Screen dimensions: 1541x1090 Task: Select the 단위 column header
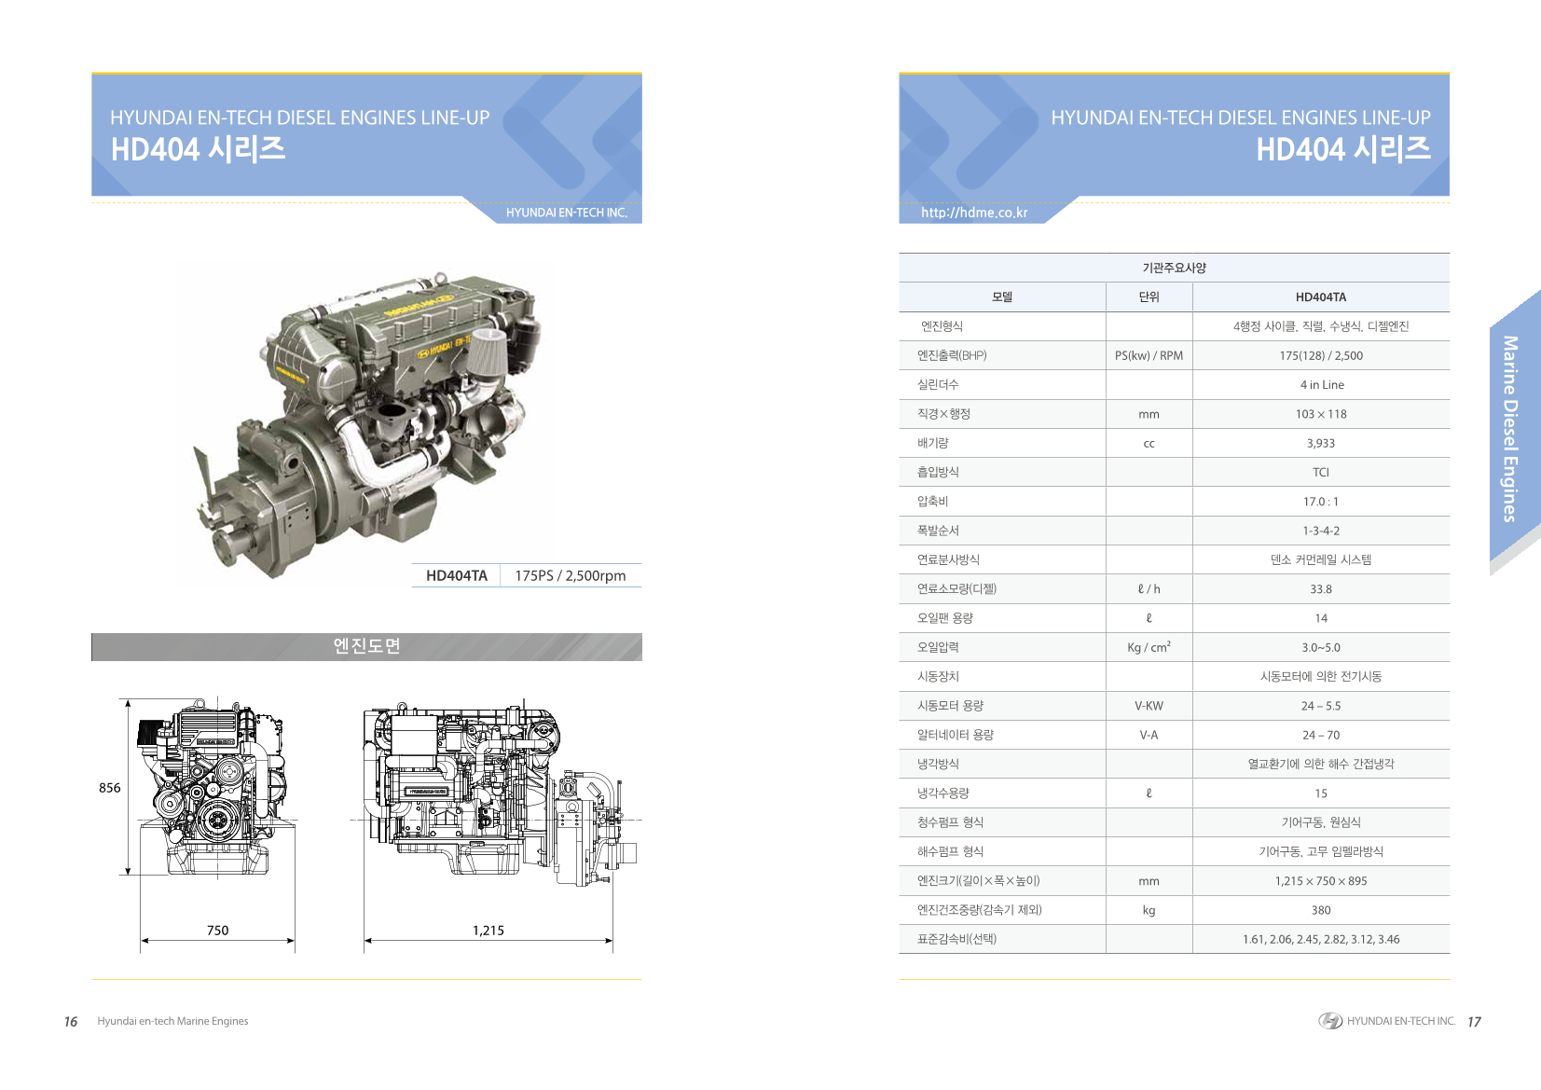pyautogui.click(x=1149, y=297)
